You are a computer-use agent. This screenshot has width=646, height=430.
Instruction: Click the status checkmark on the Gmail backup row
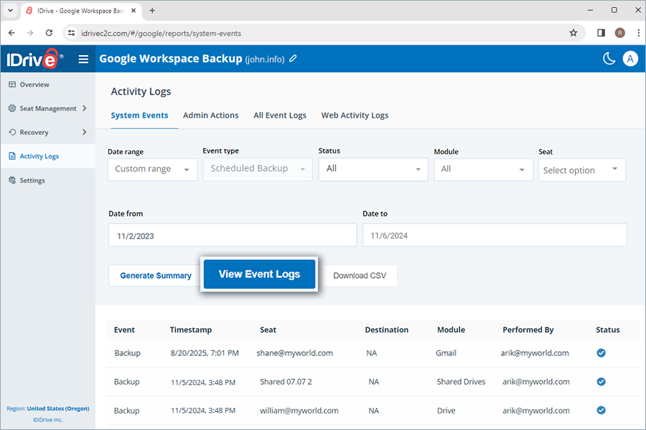coord(601,353)
